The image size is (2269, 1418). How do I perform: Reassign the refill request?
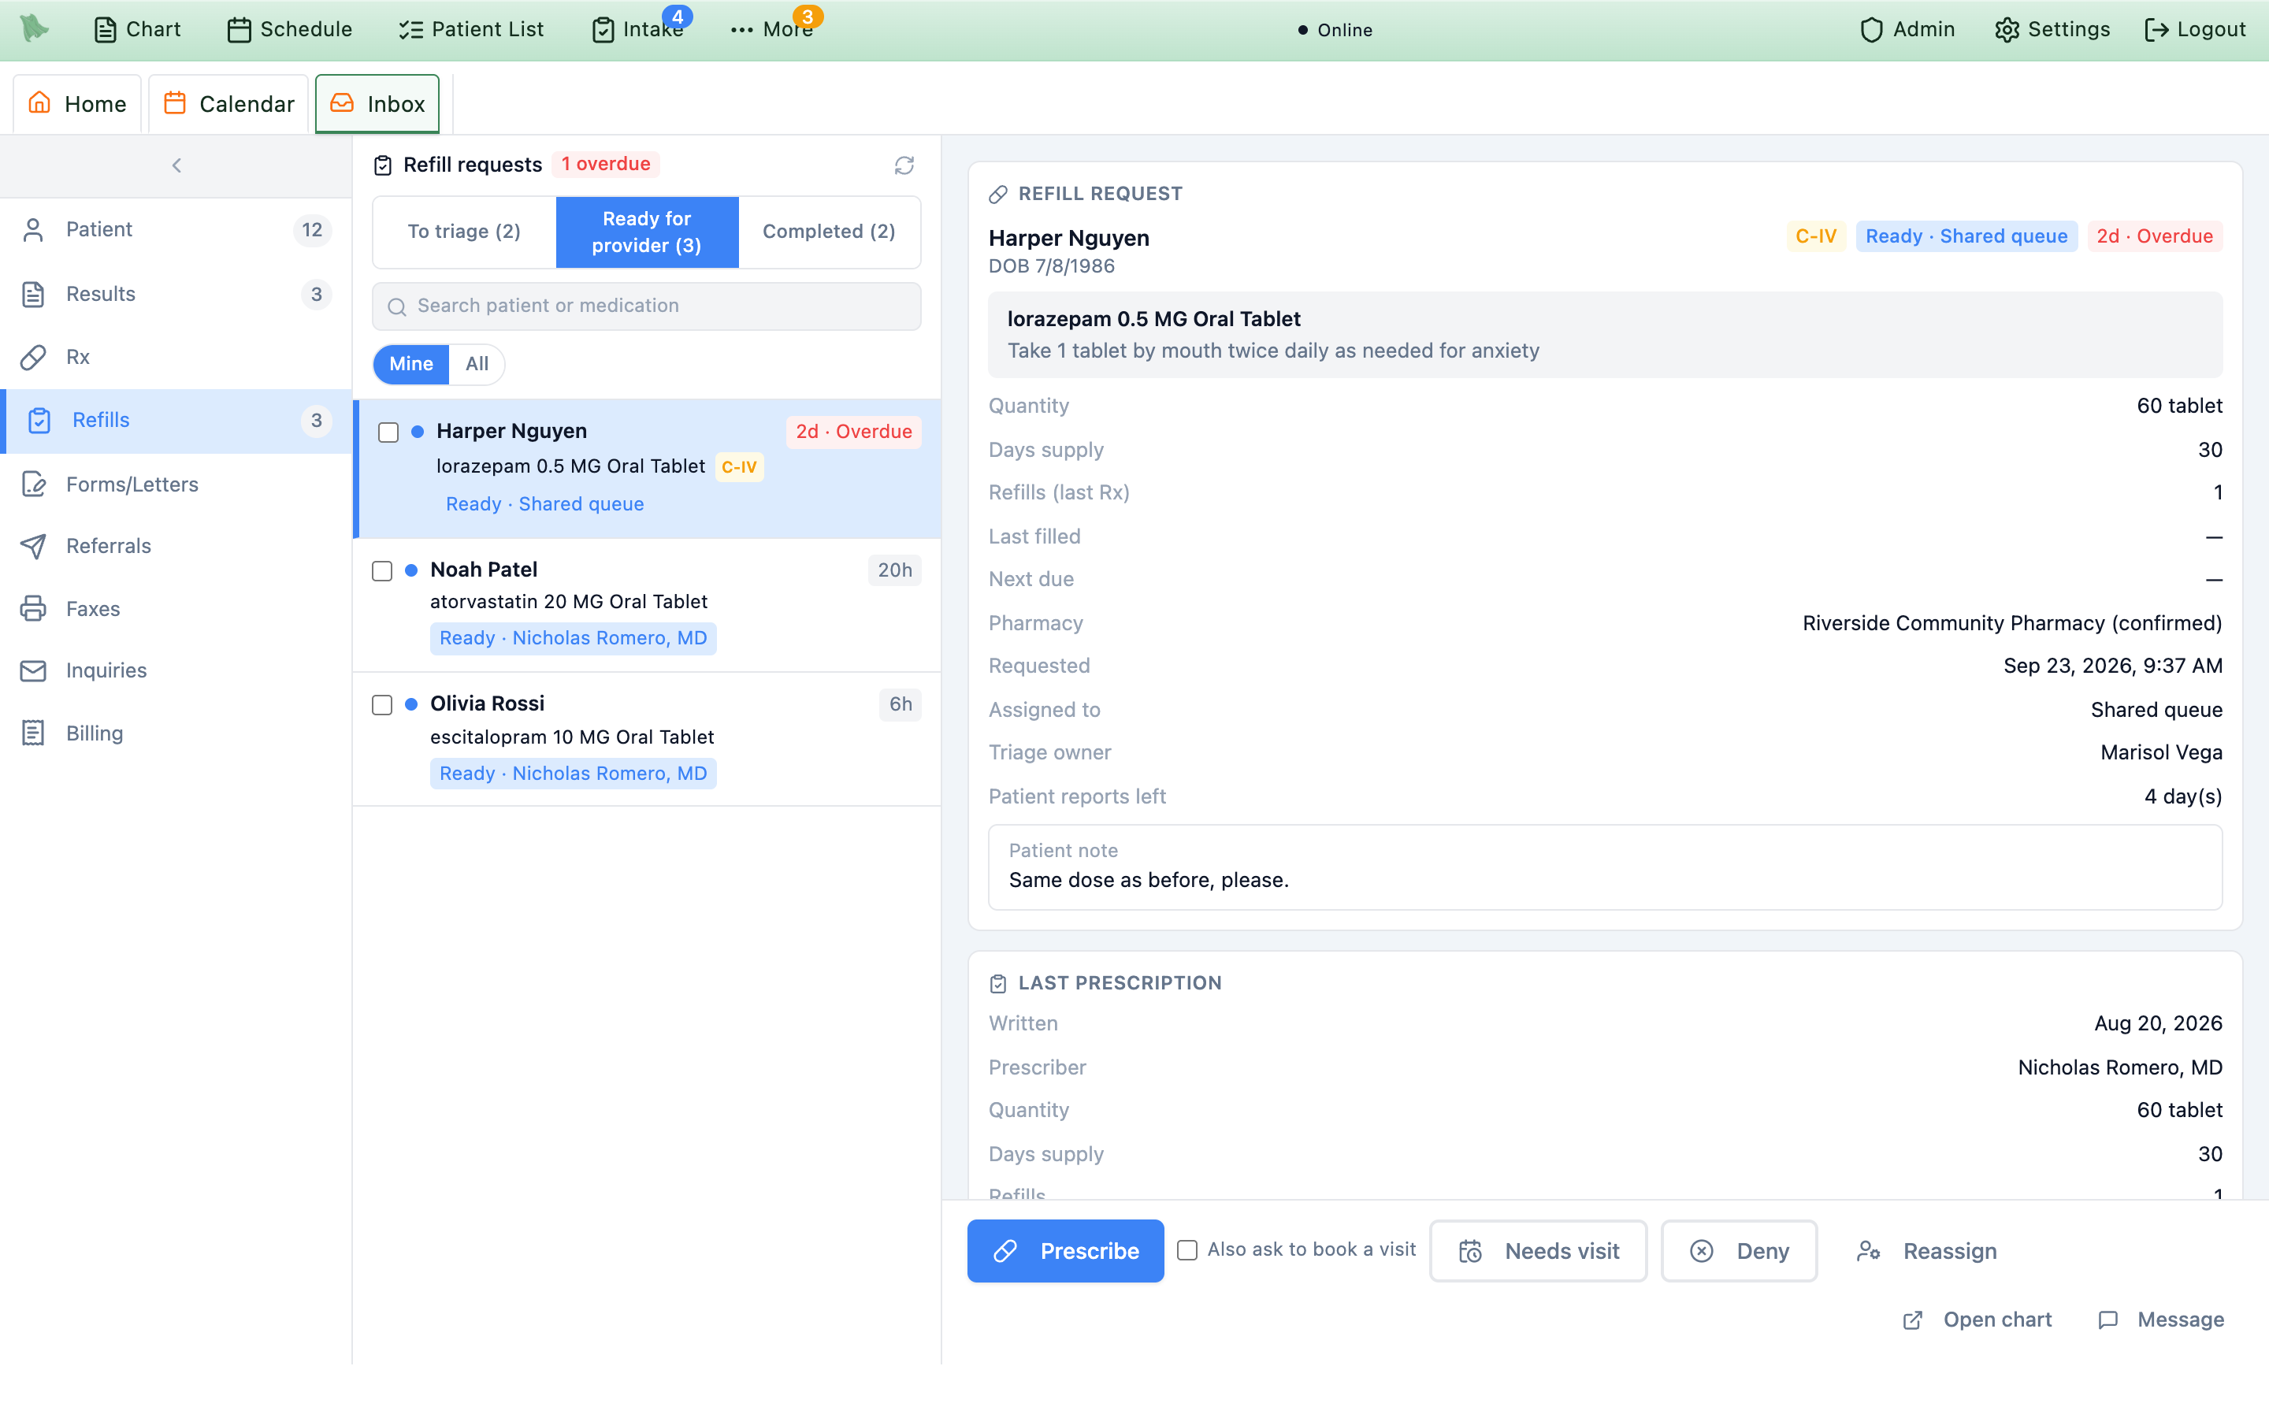click(1927, 1251)
